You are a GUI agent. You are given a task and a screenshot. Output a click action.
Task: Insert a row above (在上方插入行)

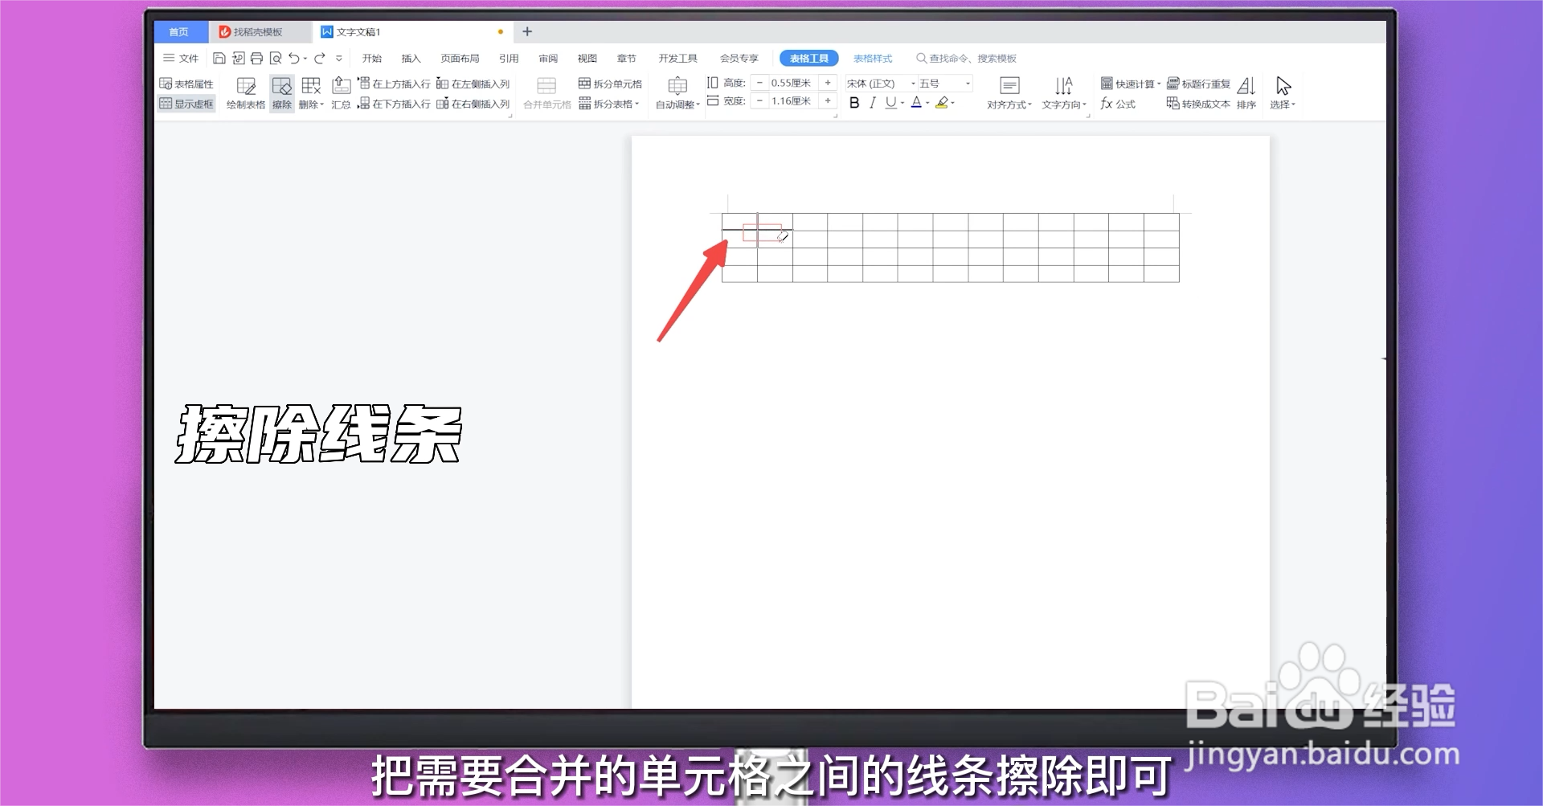394,84
